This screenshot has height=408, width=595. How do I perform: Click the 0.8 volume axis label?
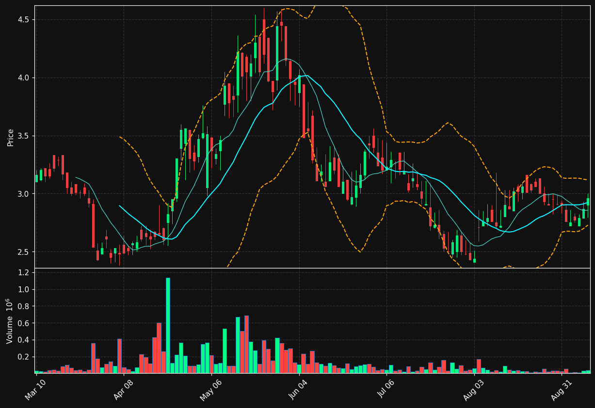pos(23,307)
